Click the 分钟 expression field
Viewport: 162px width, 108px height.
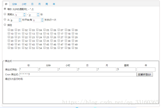[x=48, y=69]
